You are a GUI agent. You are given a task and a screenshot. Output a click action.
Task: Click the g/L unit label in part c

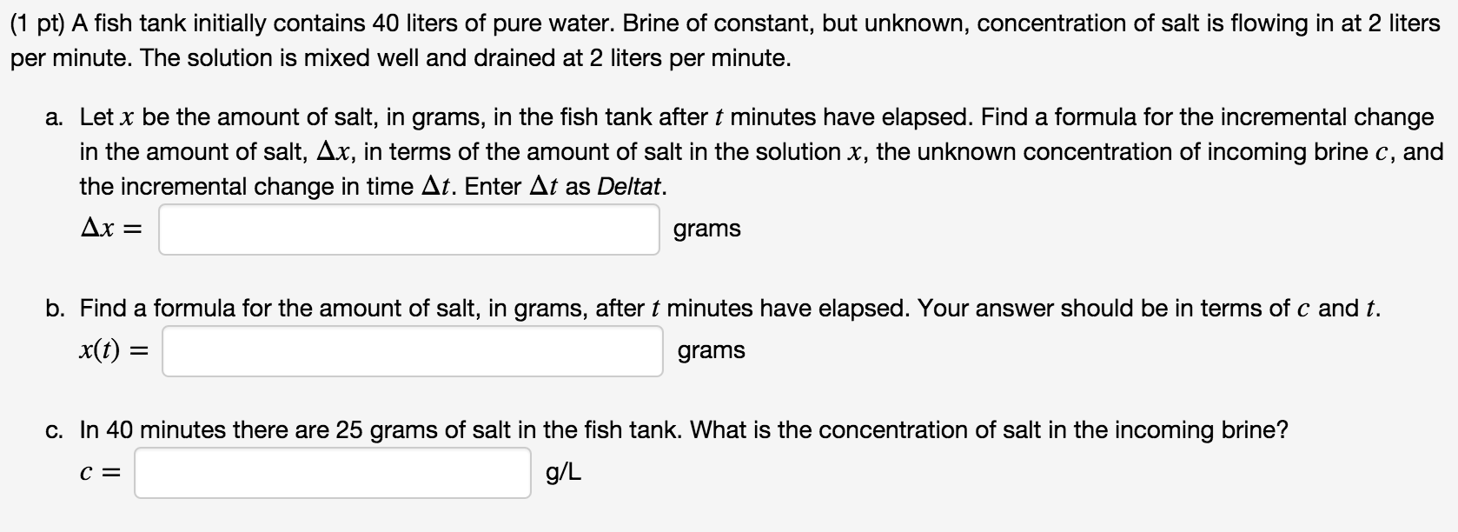(x=563, y=472)
